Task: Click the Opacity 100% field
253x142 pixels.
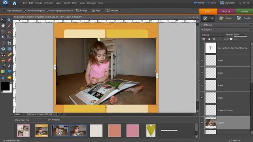Action: click(240, 35)
